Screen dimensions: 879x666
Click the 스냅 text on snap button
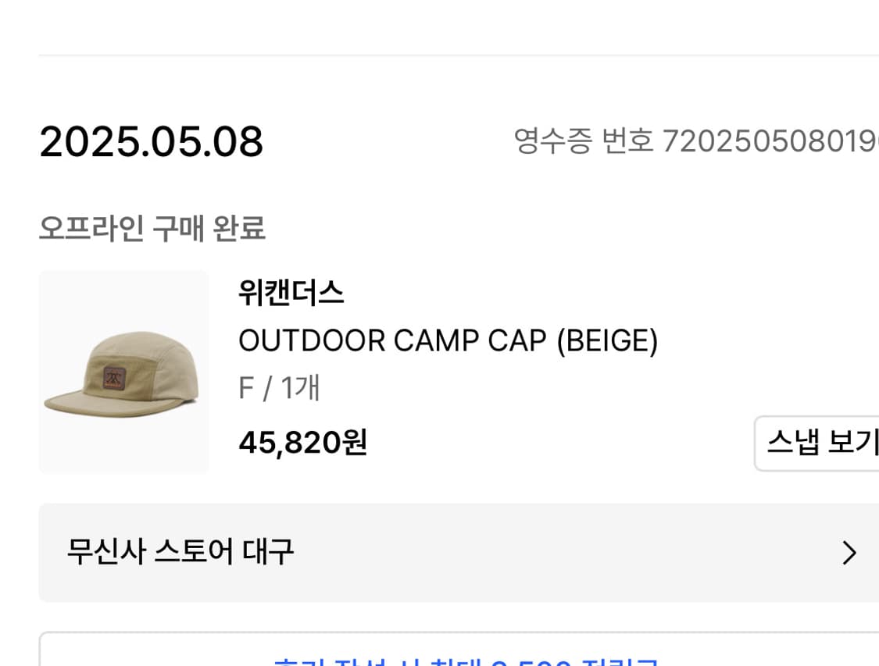click(x=788, y=443)
